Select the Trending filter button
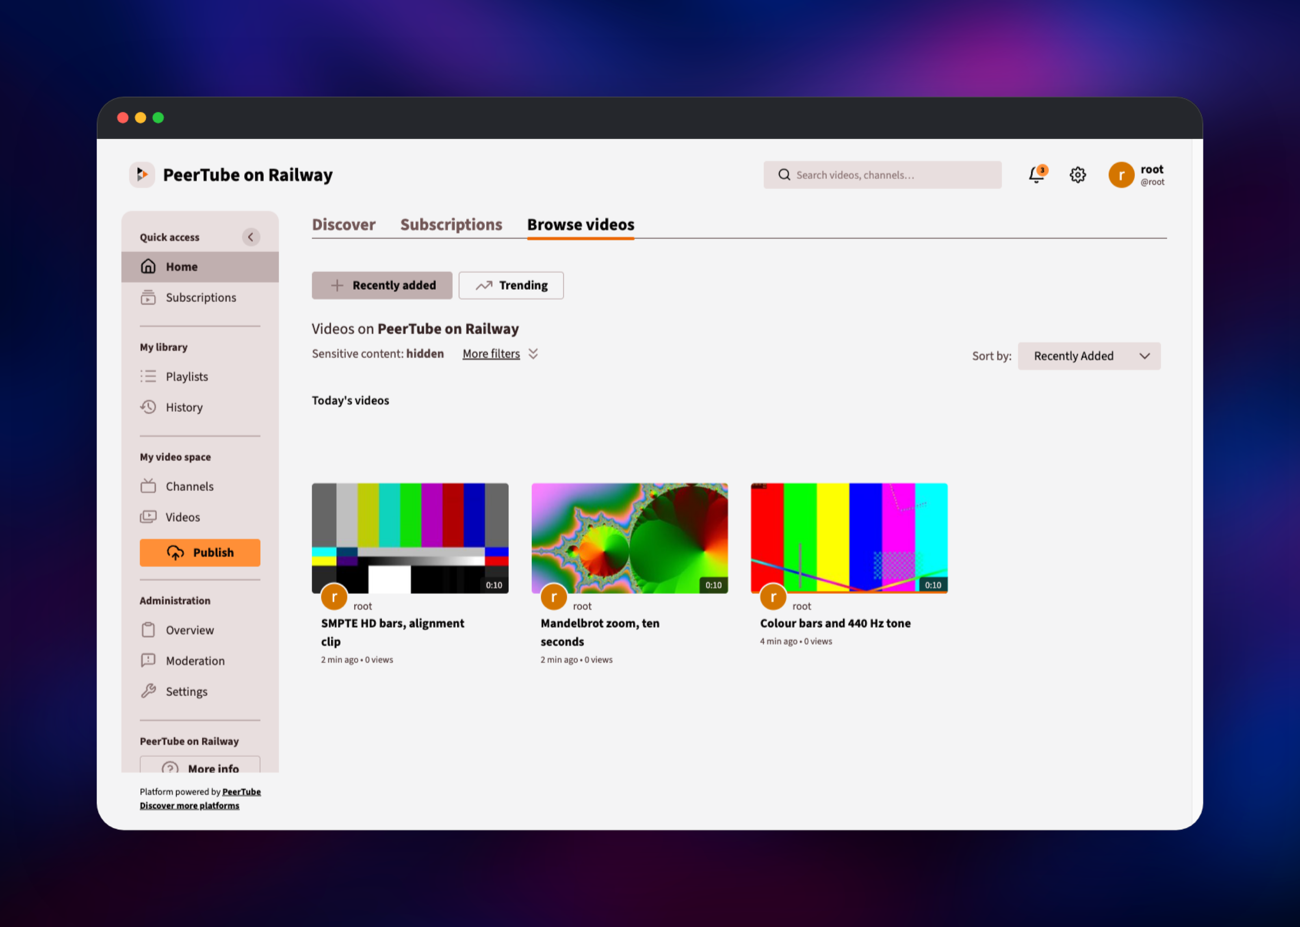1300x927 pixels. point(511,286)
